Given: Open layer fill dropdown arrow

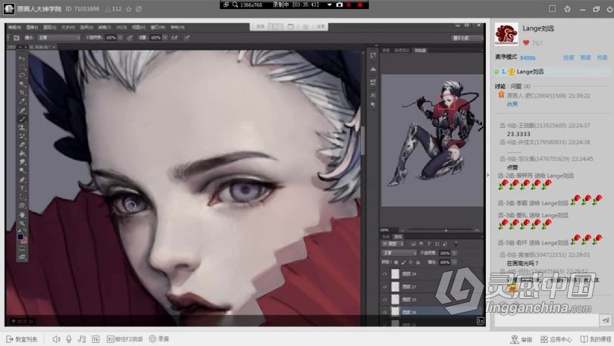Looking at the screenshot, I should (x=454, y=262).
